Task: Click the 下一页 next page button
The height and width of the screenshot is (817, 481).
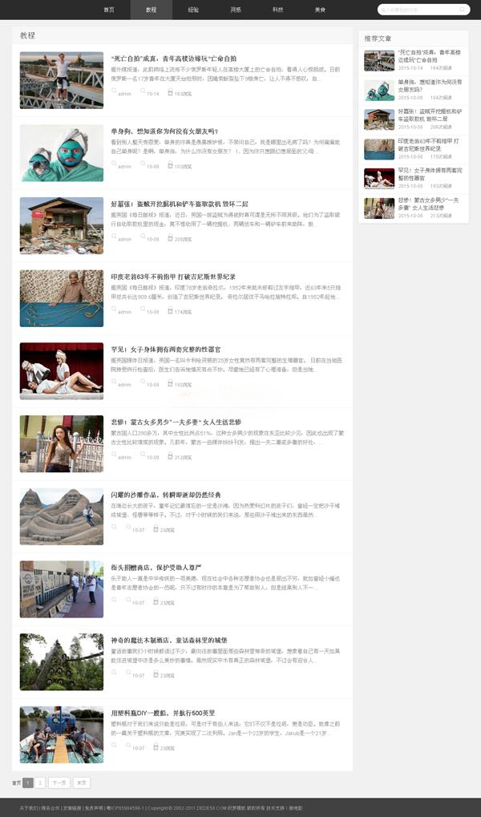Action: [x=59, y=783]
